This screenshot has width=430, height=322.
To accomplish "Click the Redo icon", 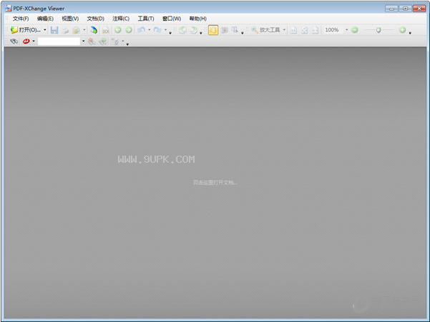I will 157,30.
